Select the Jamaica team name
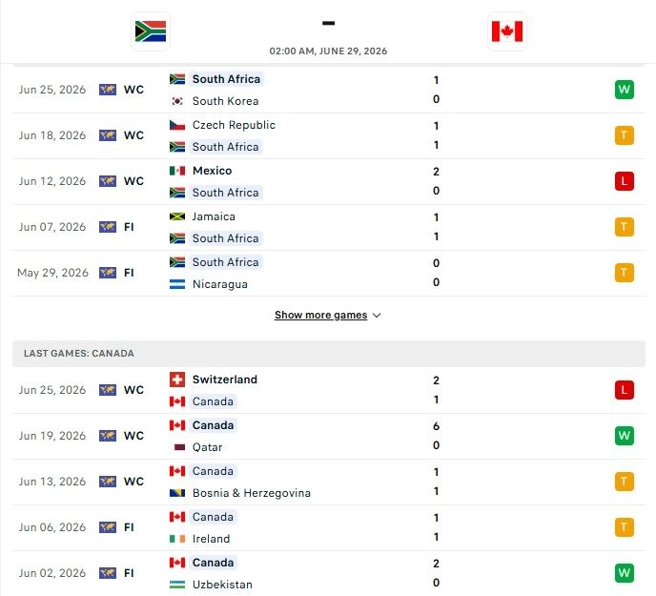The height and width of the screenshot is (596, 656). click(x=214, y=216)
